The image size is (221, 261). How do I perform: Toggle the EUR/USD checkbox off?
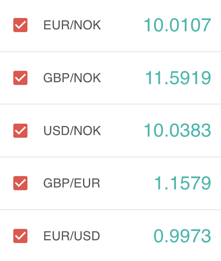point(20,236)
